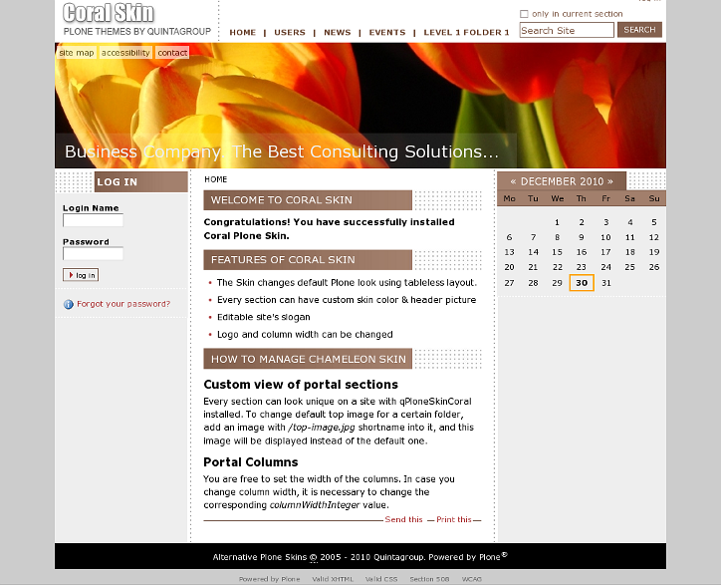This screenshot has width=721, height=585.
Task: Click the Coral Skin logo
Action: click(x=109, y=13)
